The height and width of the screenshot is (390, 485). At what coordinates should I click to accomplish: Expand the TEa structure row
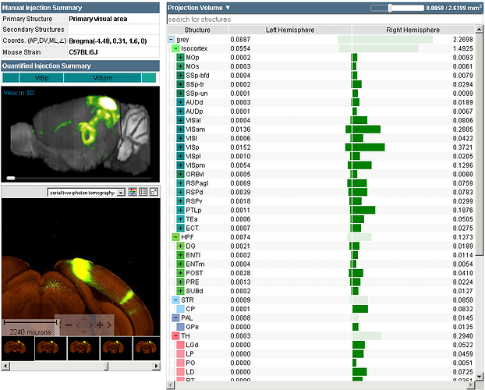tap(180, 219)
